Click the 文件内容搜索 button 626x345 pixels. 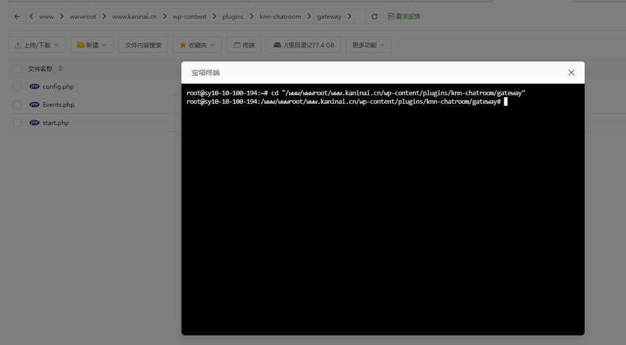coord(143,45)
